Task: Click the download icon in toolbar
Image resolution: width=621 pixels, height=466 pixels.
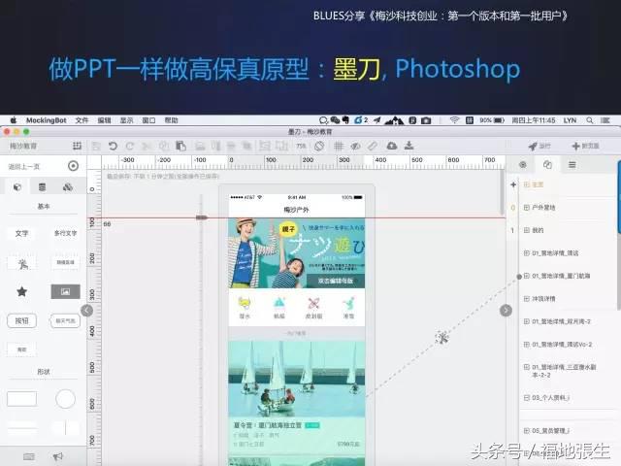Action: coord(409,146)
